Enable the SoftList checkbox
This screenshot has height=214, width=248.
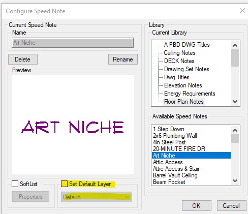point(15,184)
